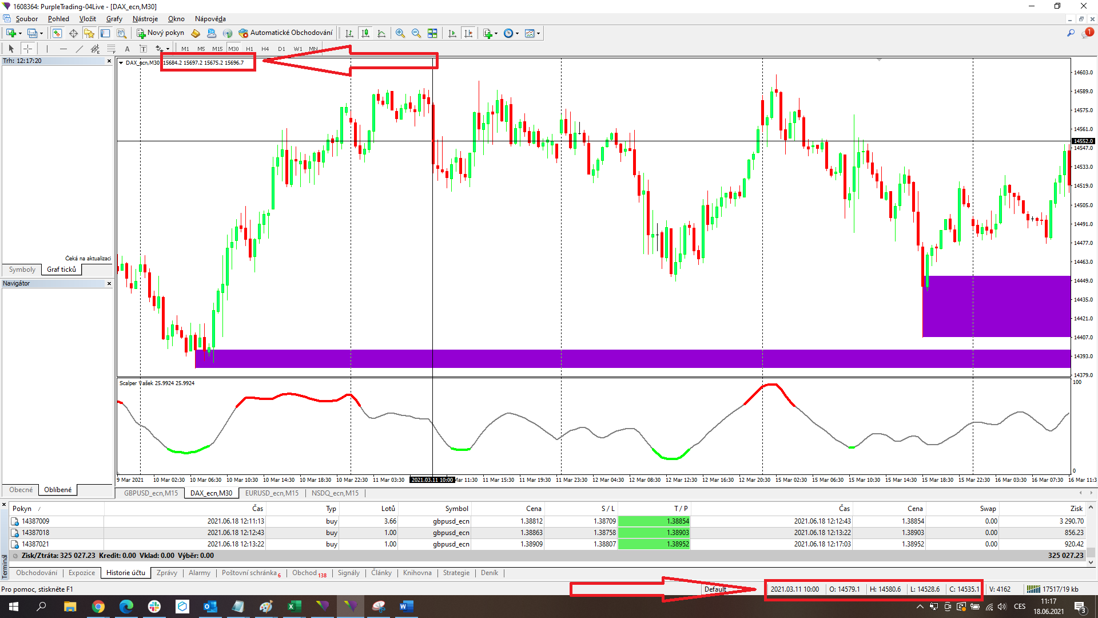
Task: Select the crosshair cursor tool
Action: (x=27, y=49)
